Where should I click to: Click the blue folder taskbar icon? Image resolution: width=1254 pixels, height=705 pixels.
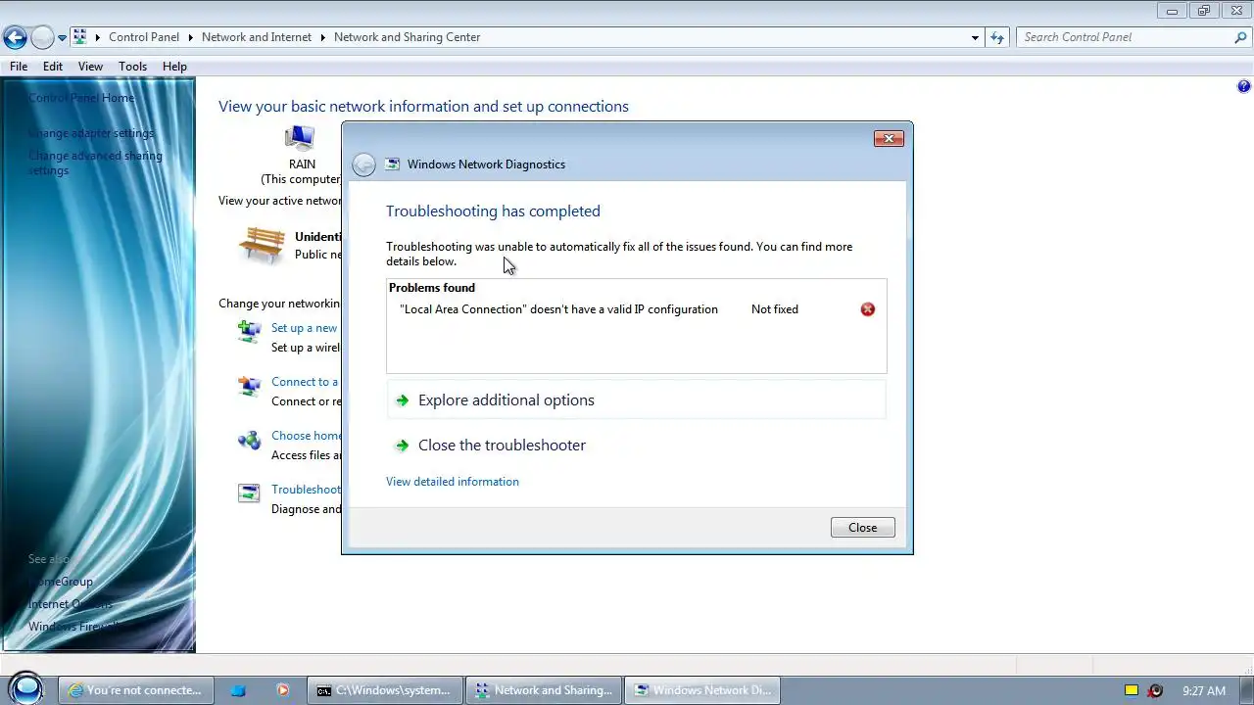238,690
